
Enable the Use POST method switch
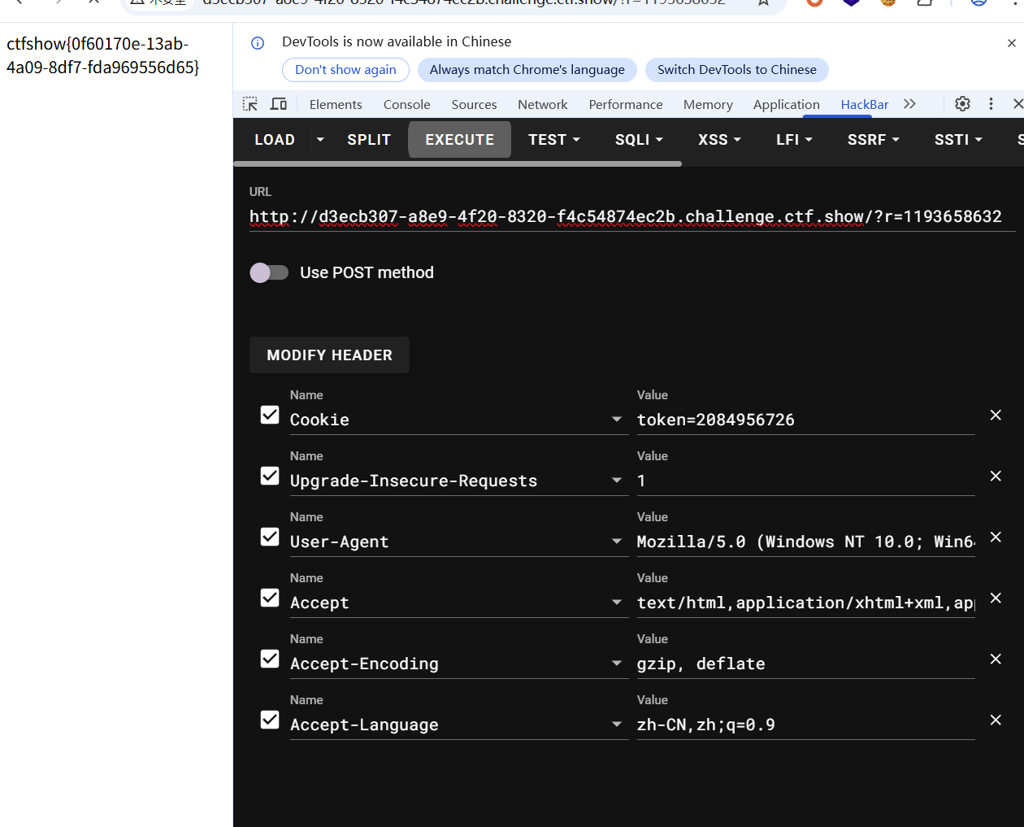tap(269, 272)
